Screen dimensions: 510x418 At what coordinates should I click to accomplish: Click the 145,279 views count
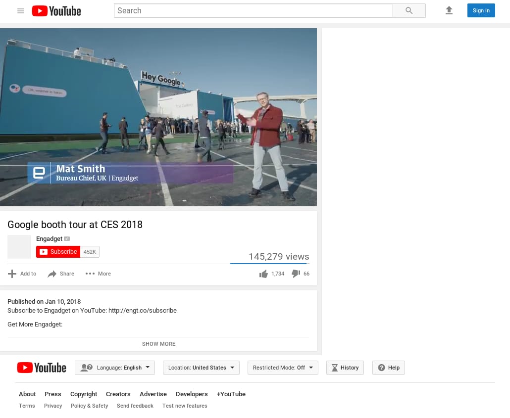(279, 256)
